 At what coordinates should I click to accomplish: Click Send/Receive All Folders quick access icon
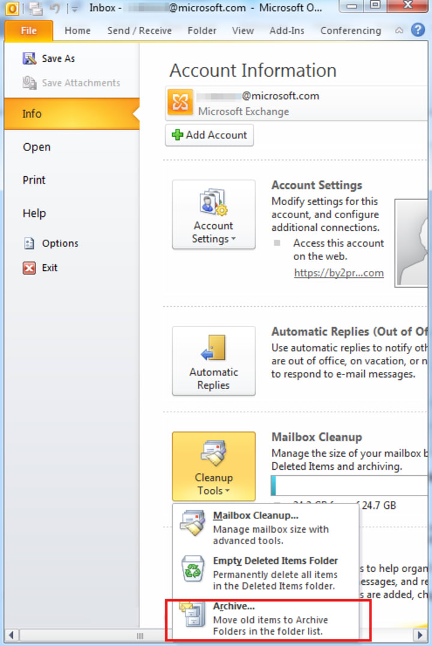(x=36, y=8)
